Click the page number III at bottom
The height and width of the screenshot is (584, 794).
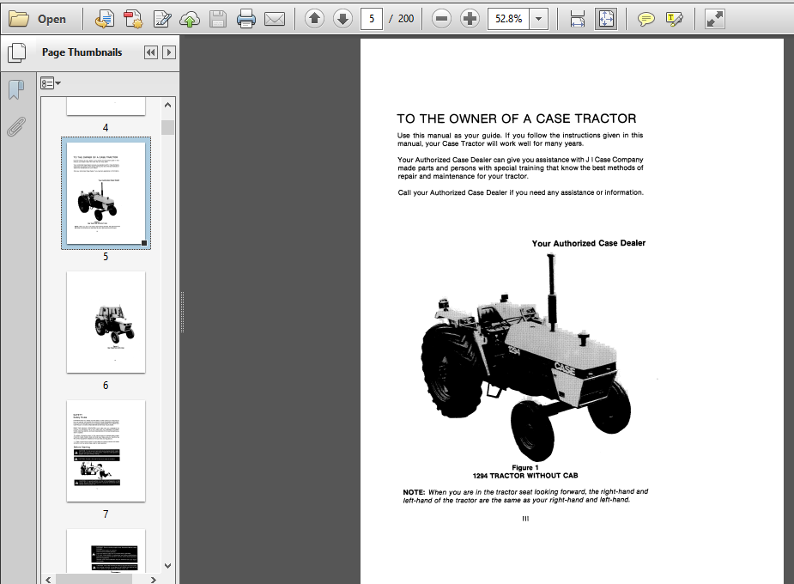525,519
